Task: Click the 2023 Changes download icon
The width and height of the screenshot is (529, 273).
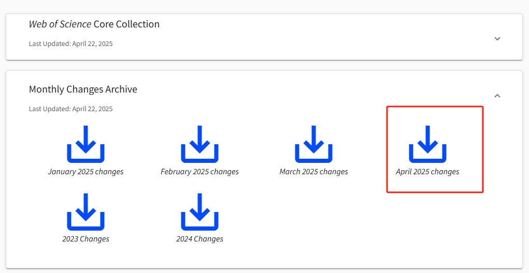Action: [x=85, y=212]
